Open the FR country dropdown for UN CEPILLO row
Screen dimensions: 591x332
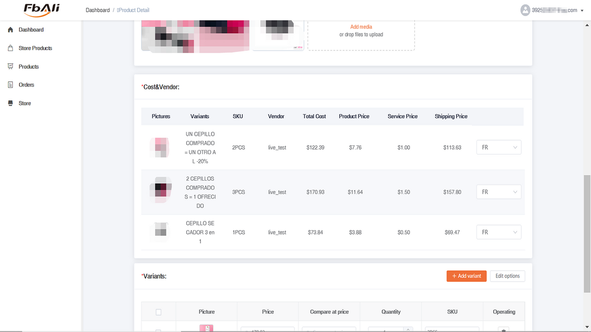coord(499,147)
